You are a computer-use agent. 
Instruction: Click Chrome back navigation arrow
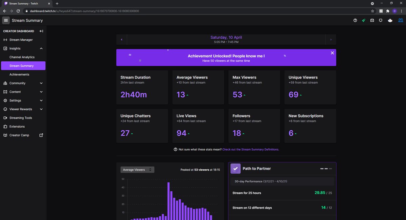(5, 11)
